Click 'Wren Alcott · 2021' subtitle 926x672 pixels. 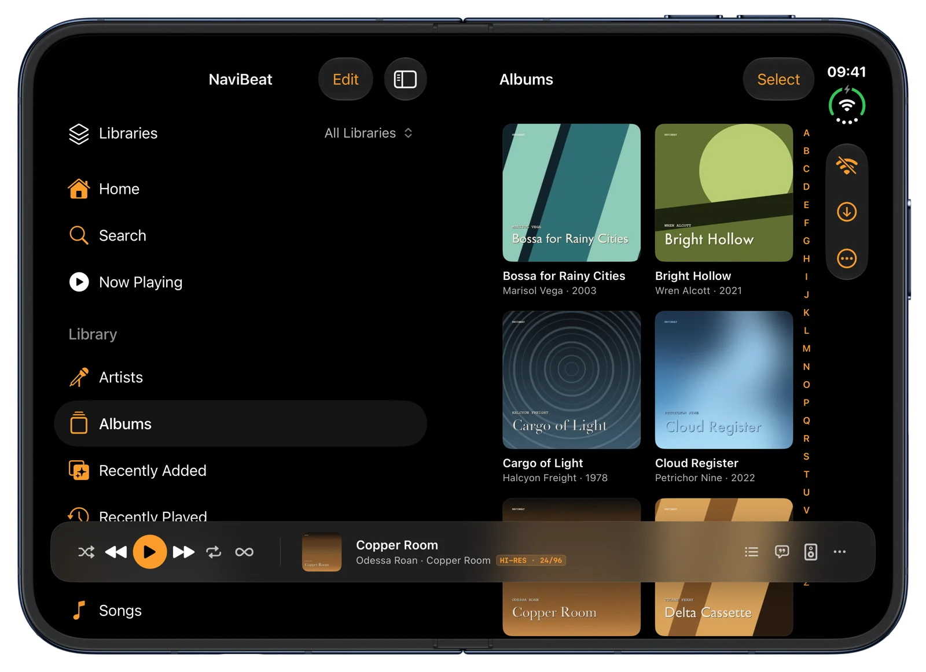click(x=698, y=291)
